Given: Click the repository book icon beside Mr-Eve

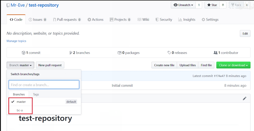Looking at the screenshot, I should tap(8, 5).
